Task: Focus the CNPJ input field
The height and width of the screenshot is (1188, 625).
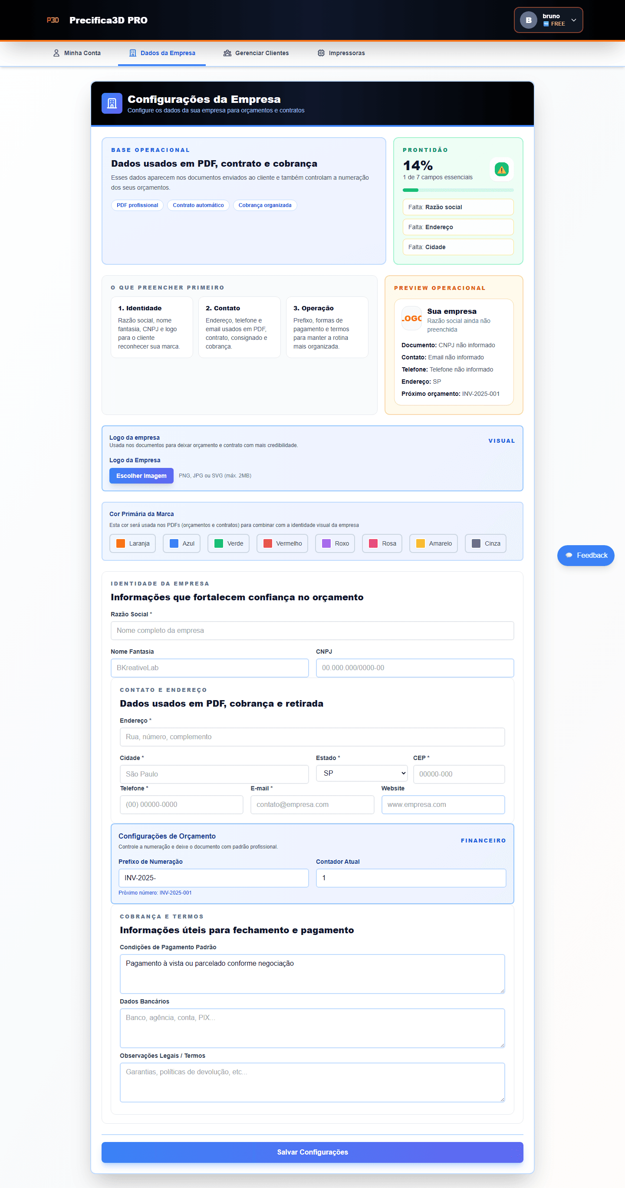Action: 414,668
